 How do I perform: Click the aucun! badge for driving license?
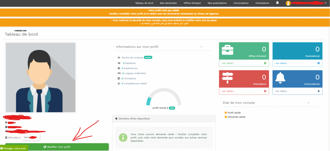(x=148, y=57)
